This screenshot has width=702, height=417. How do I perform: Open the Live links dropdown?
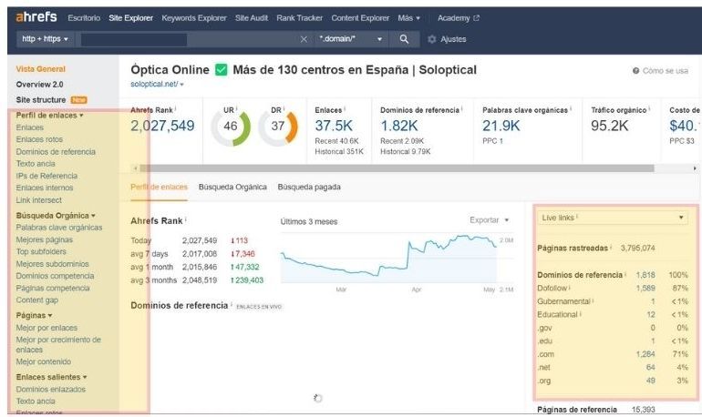pos(613,218)
